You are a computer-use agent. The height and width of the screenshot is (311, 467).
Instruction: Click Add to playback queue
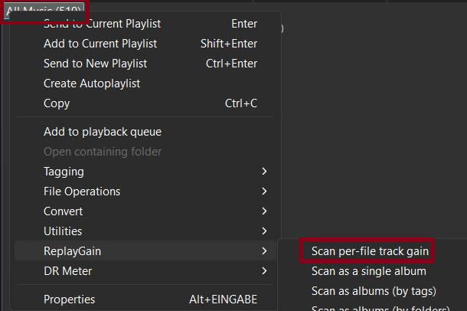[103, 132]
